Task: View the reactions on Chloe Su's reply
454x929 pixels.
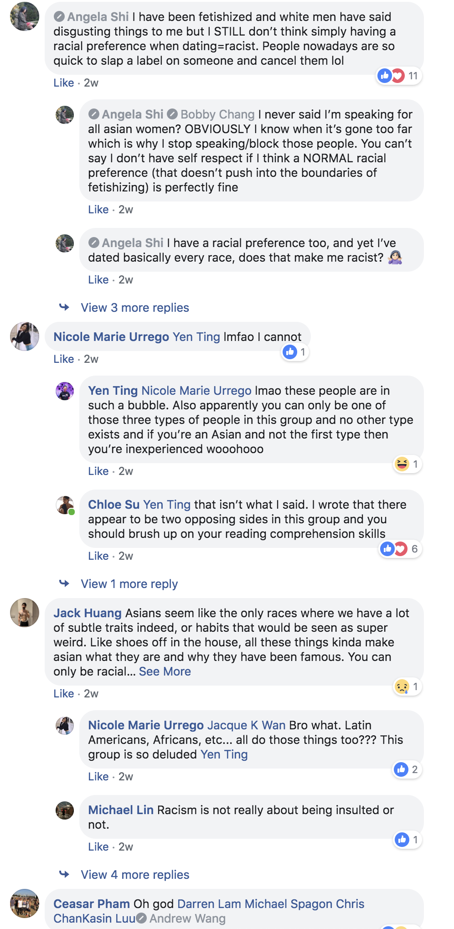Action: 401,549
